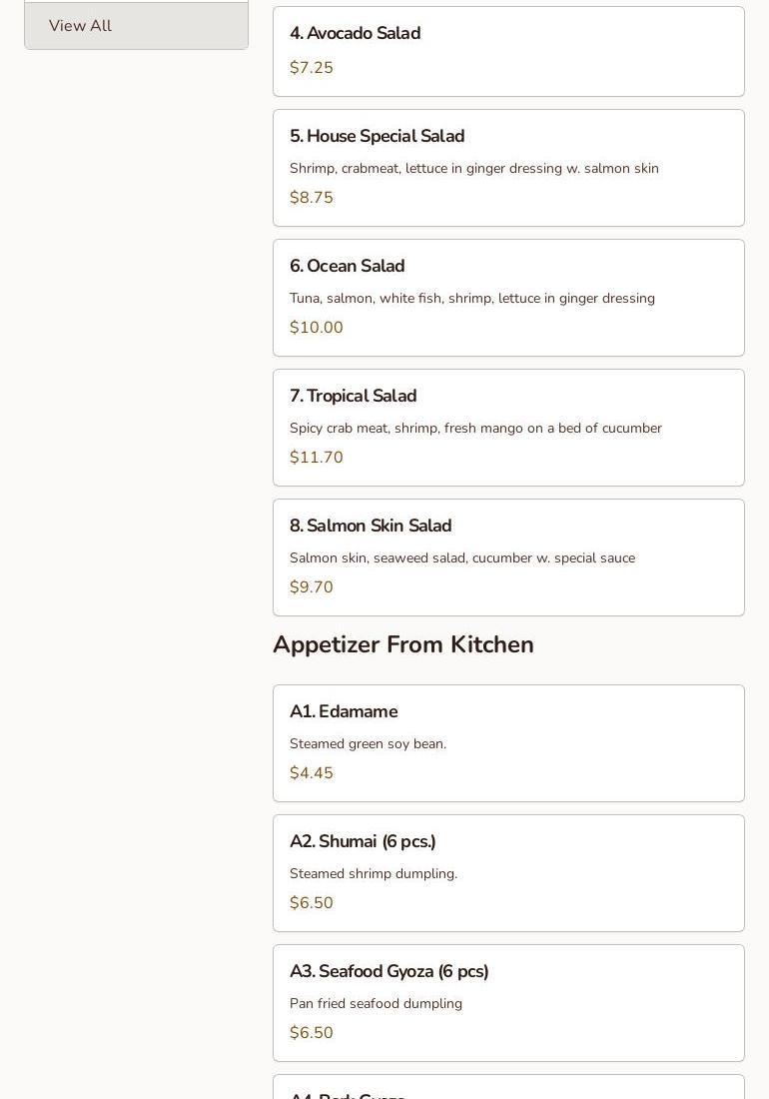Select the Salmon Skin Salad item
769x1099 pixels.
[371, 527]
